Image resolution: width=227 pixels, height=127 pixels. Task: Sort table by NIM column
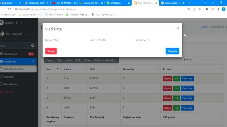click(x=104, y=69)
